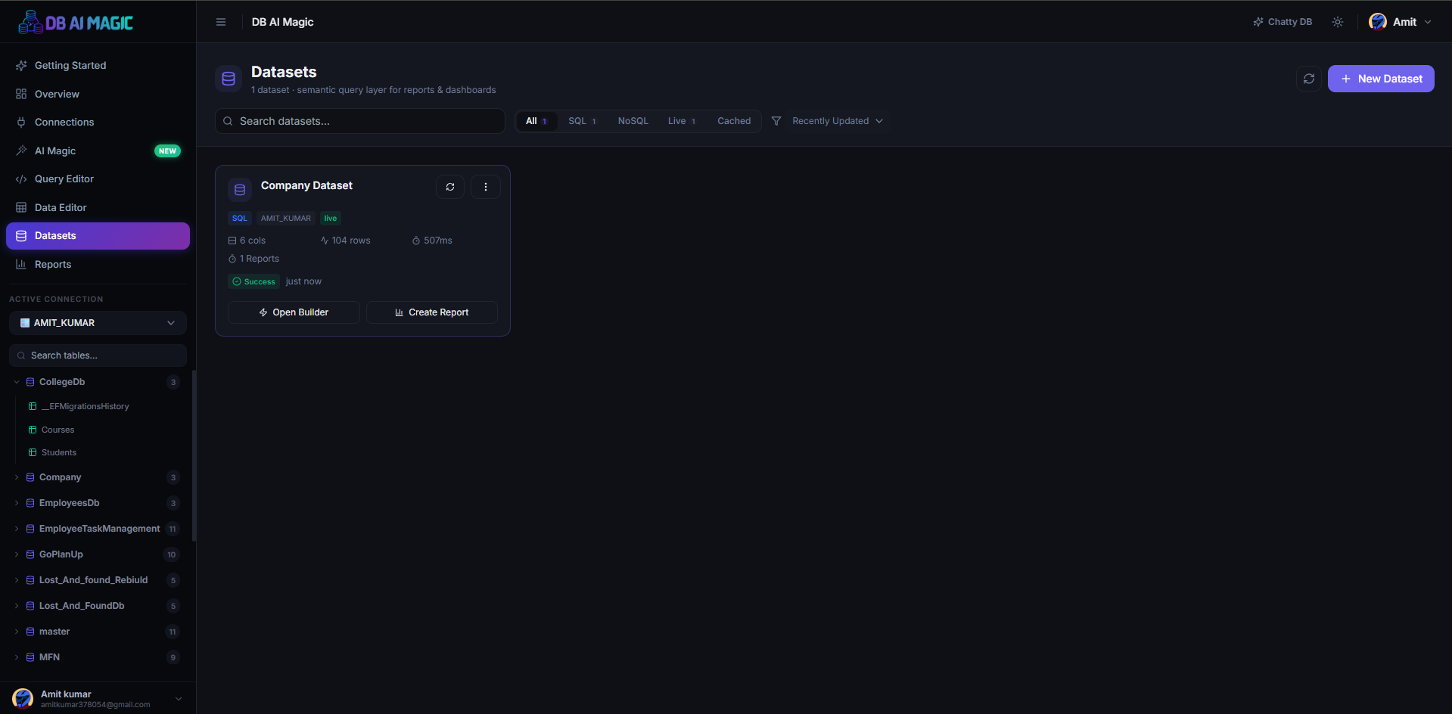The height and width of the screenshot is (714, 1452).
Task: Click the GoPlanUp database icon
Action: click(30, 554)
